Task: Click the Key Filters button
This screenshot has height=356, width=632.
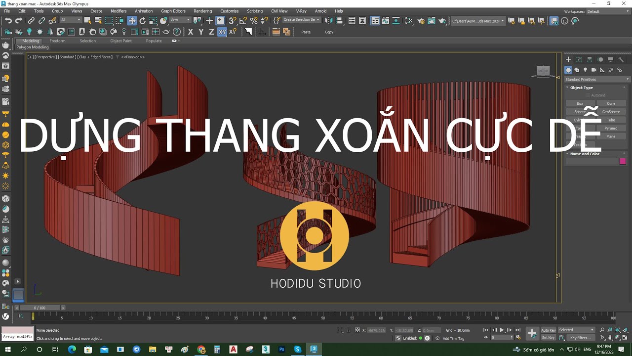Action: [580, 338]
